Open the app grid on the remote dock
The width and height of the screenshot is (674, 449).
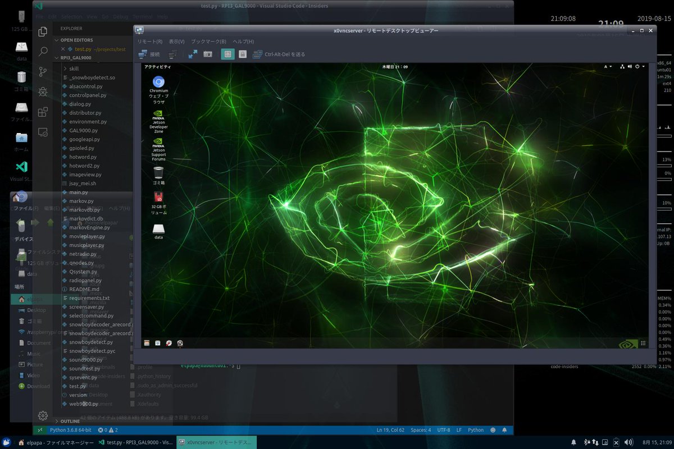point(643,343)
